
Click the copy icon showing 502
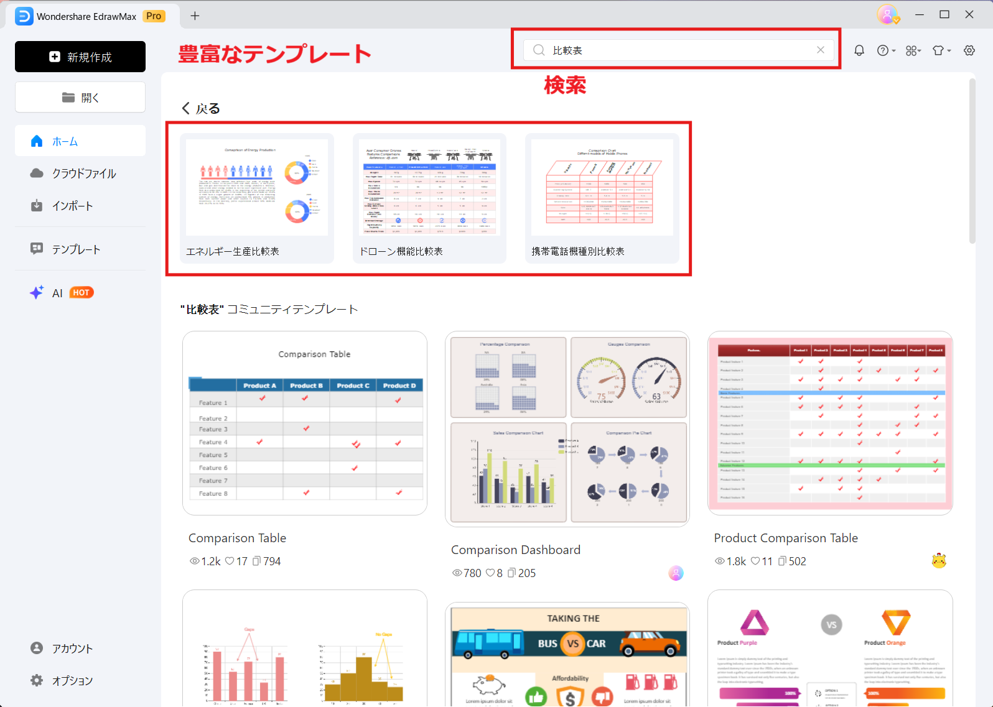pos(783,561)
